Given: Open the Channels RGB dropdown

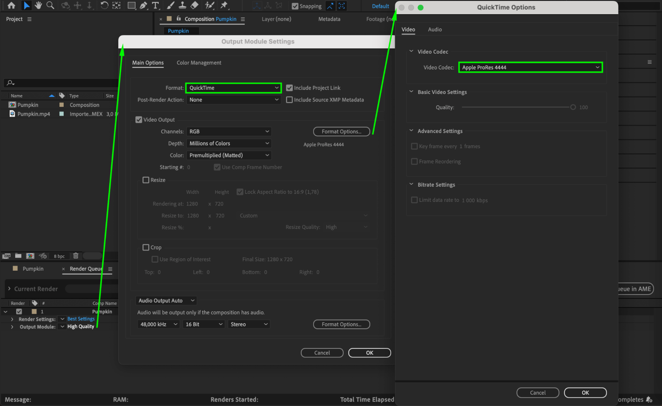Looking at the screenshot, I should (229, 131).
